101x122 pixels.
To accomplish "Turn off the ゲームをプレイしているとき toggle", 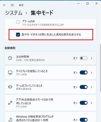I will click(x=84, y=87).
